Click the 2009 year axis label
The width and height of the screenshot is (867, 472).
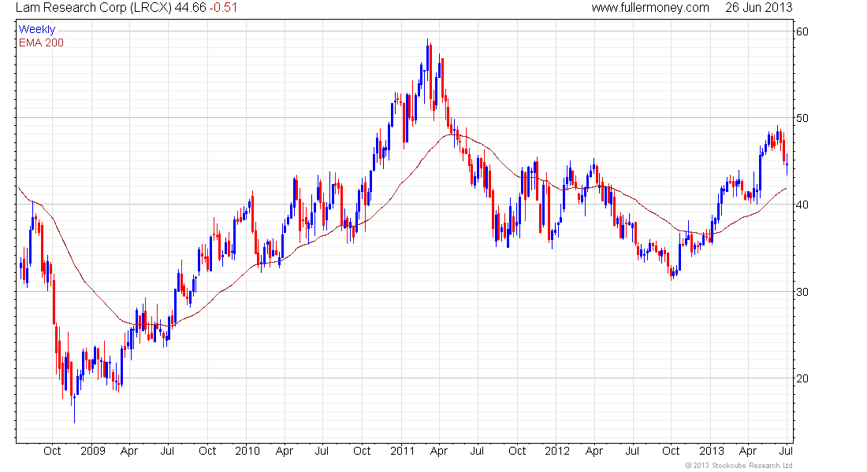click(x=93, y=451)
